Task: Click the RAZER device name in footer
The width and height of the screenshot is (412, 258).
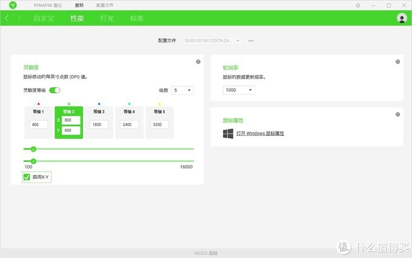Action: pos(206,253)
